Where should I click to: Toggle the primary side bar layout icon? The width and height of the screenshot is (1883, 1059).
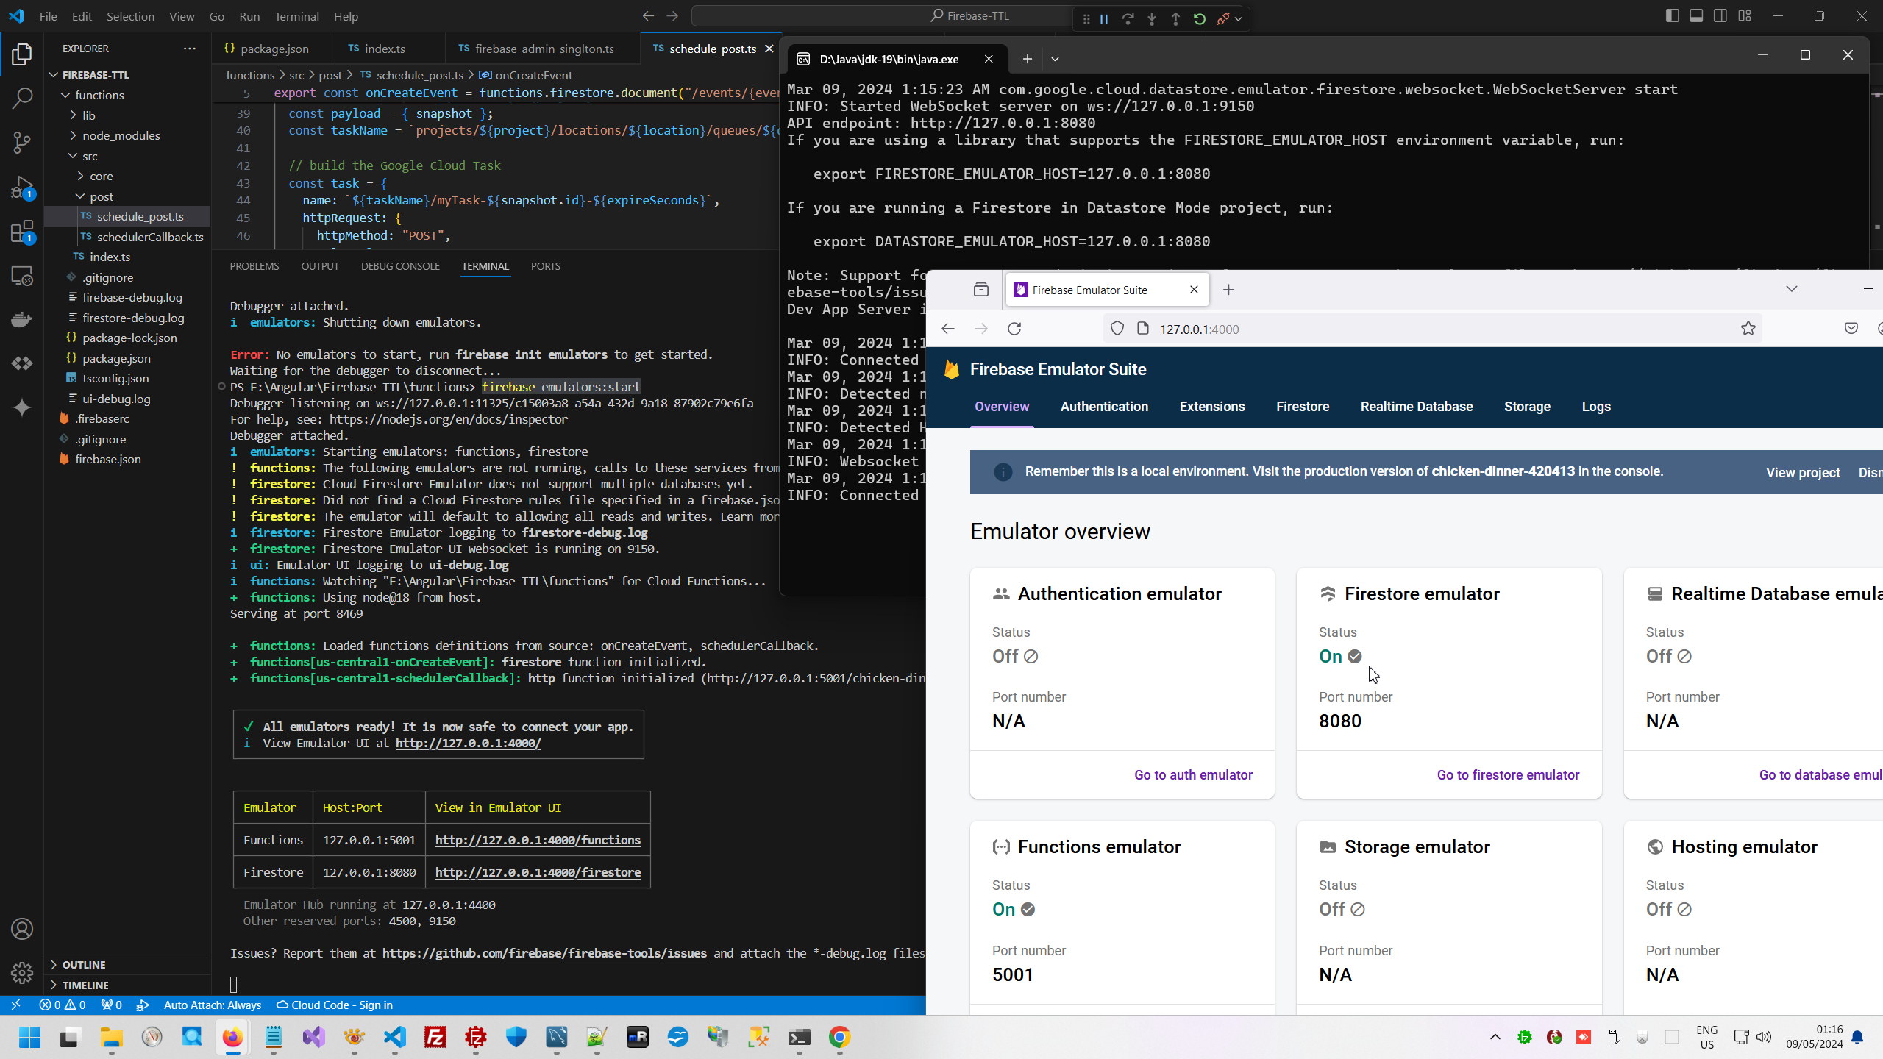coord(1672,15)
